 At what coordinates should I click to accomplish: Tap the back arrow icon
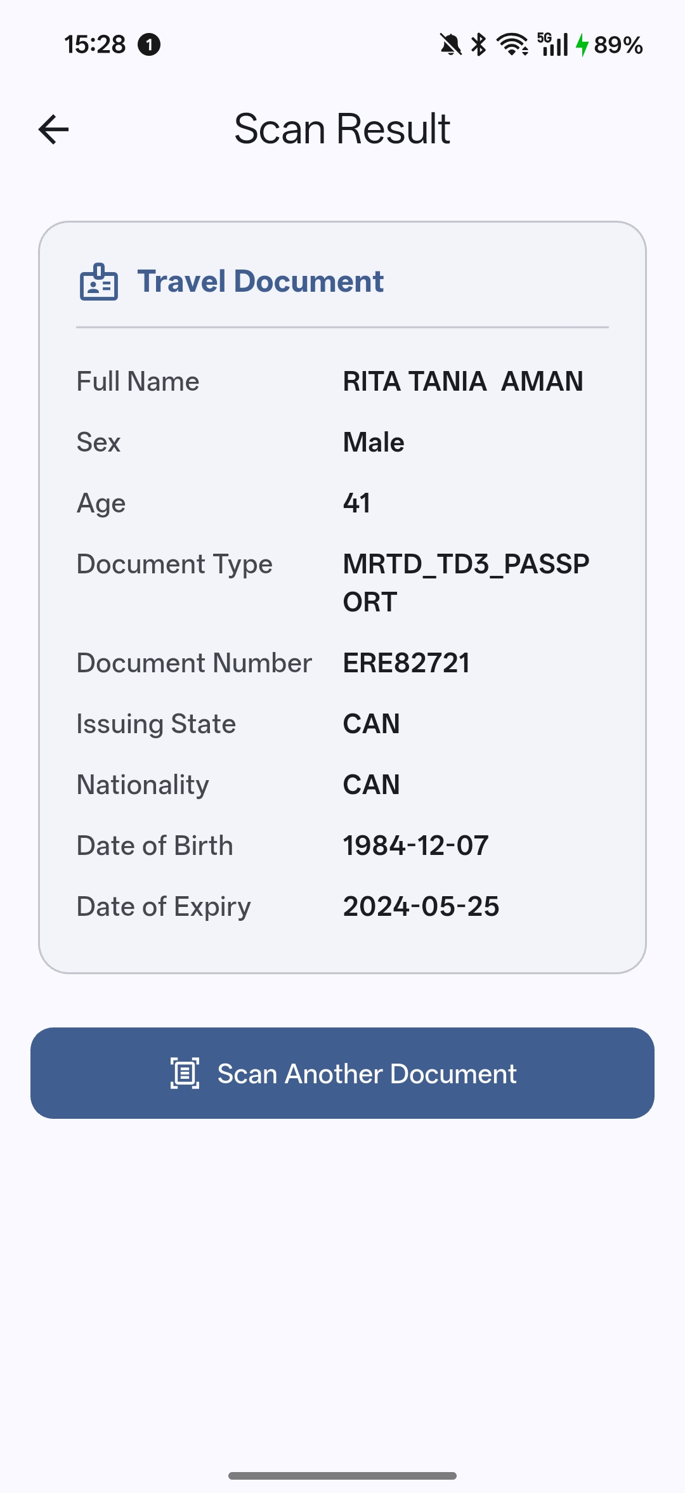click(x=54, y=129)
